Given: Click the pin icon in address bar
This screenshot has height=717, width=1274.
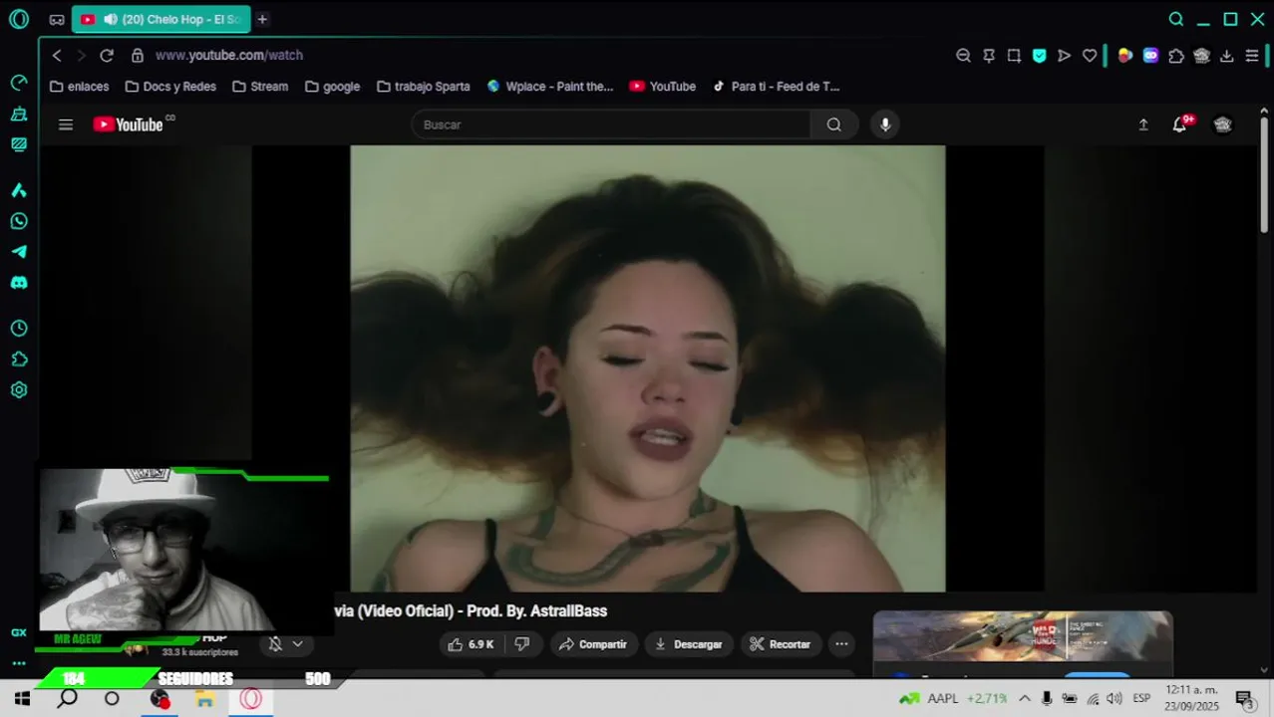Looking at the screenshot, I should click(989, 56).
